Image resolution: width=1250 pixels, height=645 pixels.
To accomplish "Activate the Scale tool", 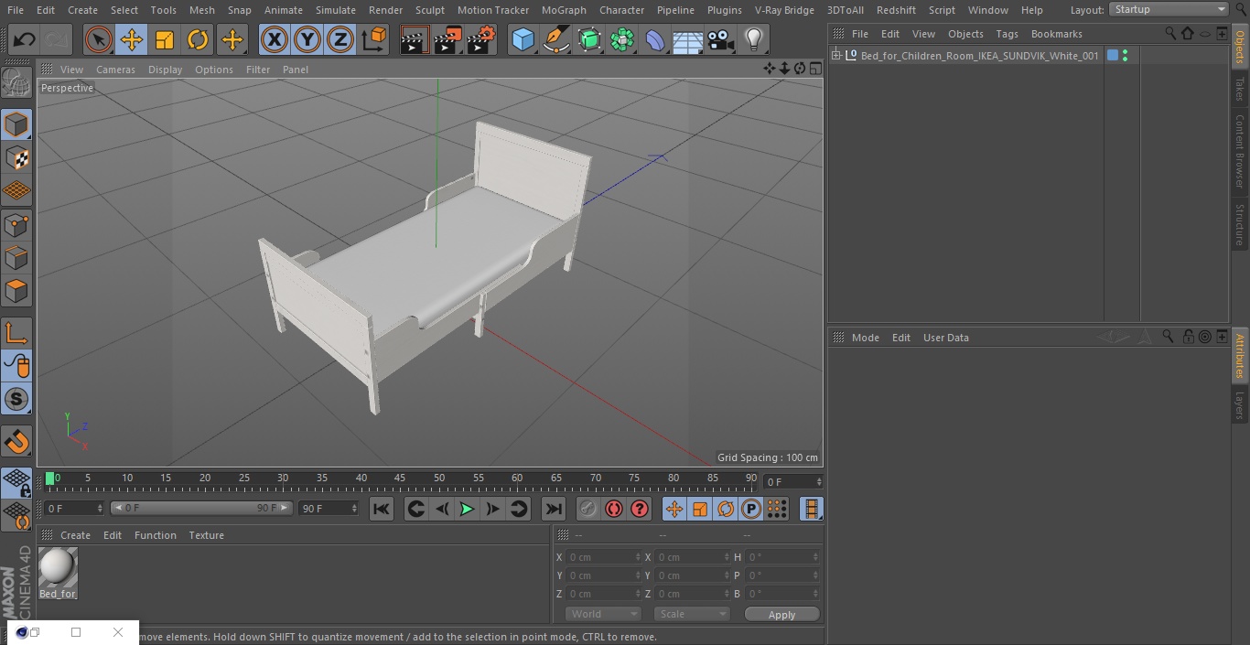I will click(165, 39).
